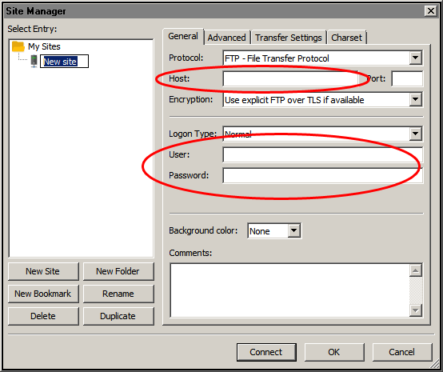The height and width of the screenshot is (372, 443).
Task: Click the Connect button
Action: pos(266,352)
